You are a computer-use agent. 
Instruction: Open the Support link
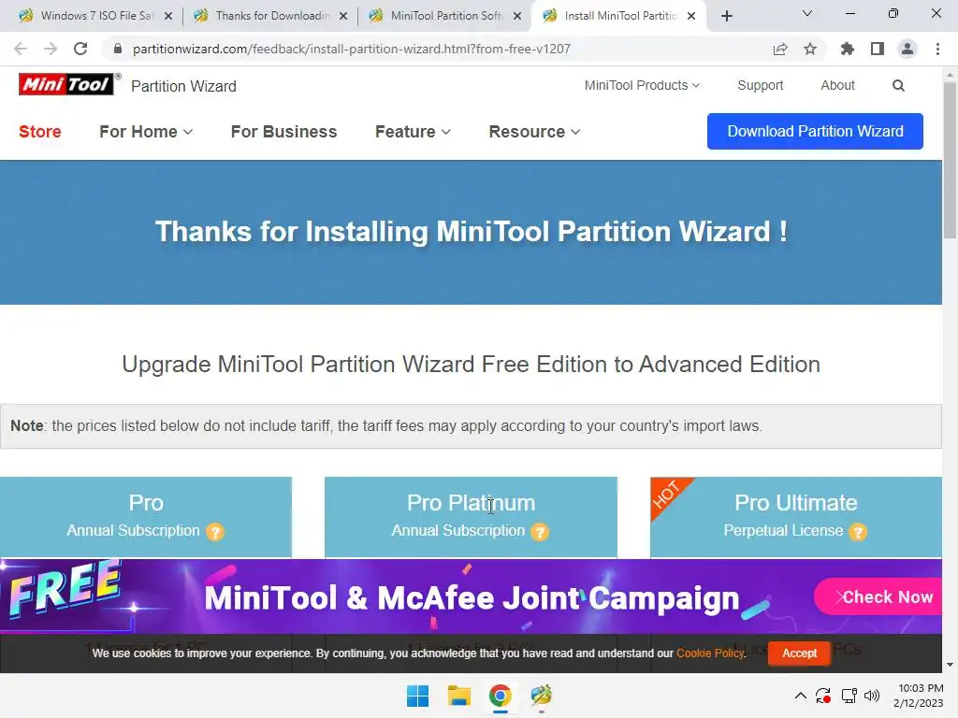[x=760, y=85]
